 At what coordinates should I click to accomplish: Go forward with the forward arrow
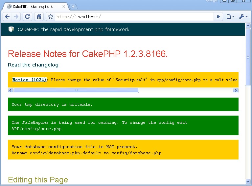(x=16, y=17)
